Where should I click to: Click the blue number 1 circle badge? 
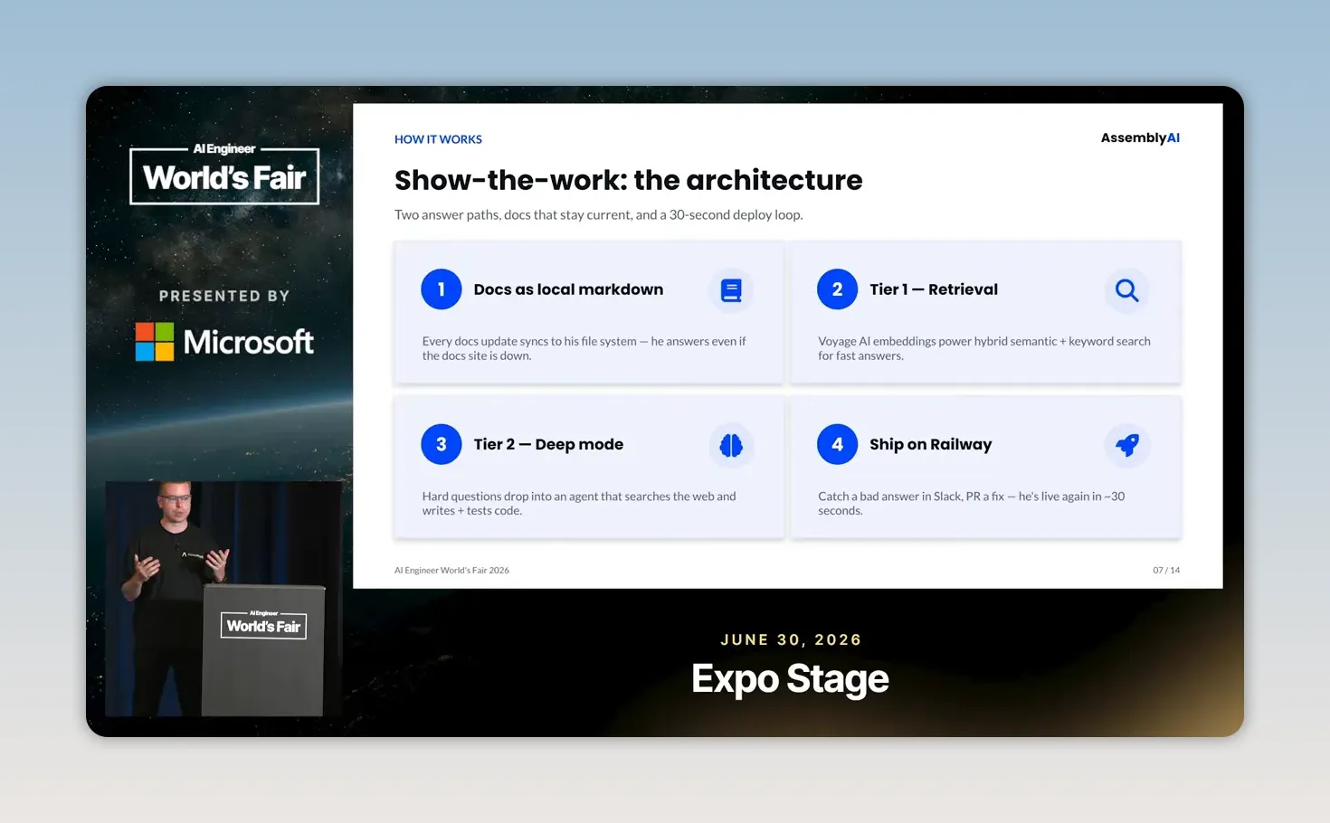point(442,289)
